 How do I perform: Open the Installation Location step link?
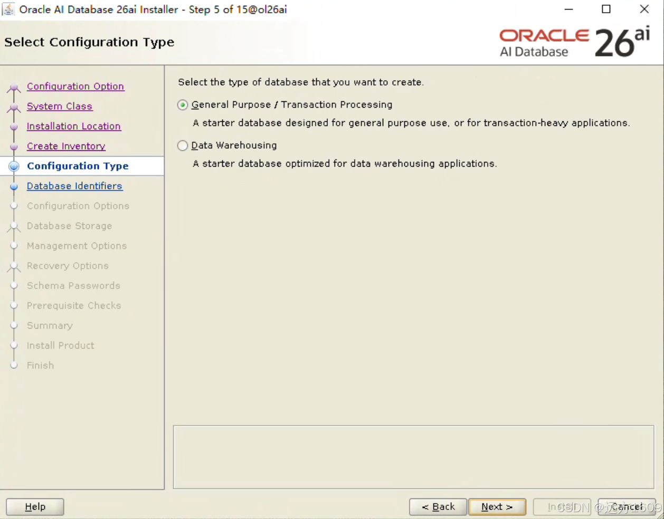(x=74, y=126)
